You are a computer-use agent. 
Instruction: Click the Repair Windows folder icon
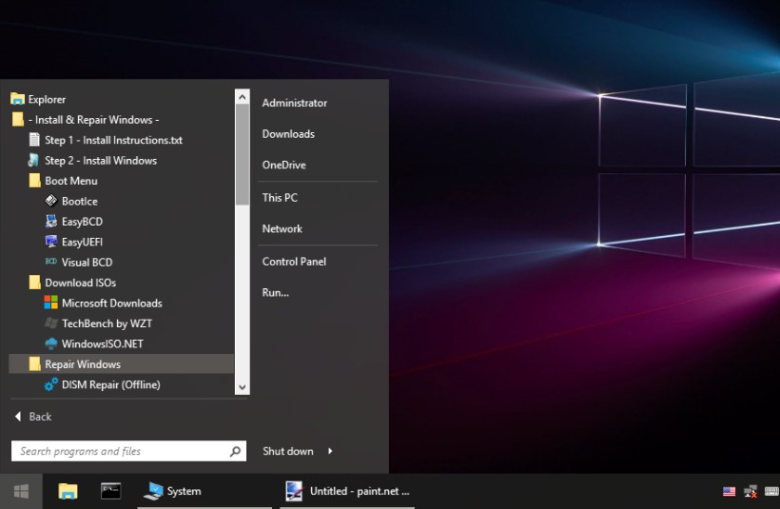click(34, 364)
